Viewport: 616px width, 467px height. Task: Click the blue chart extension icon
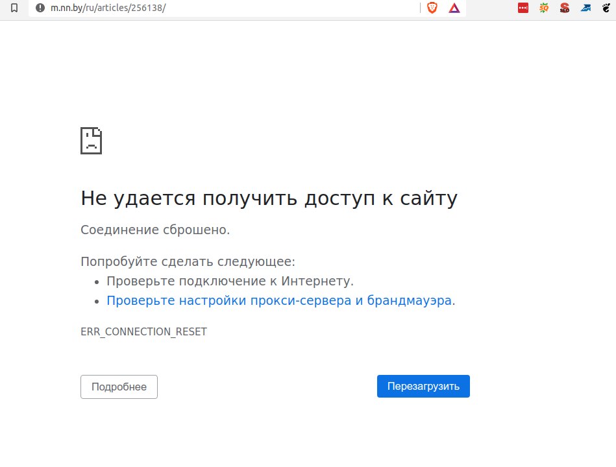coord(585,8)
